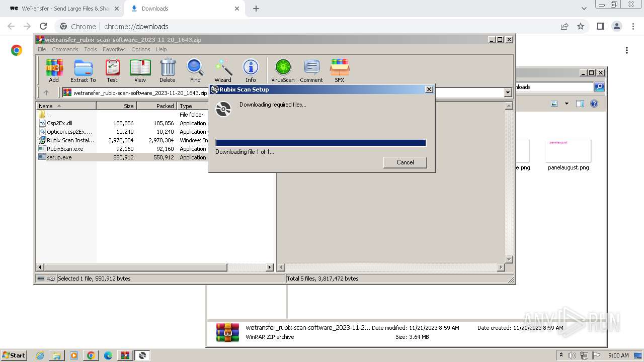Click the Delete trash can icon

click(168, 71)
